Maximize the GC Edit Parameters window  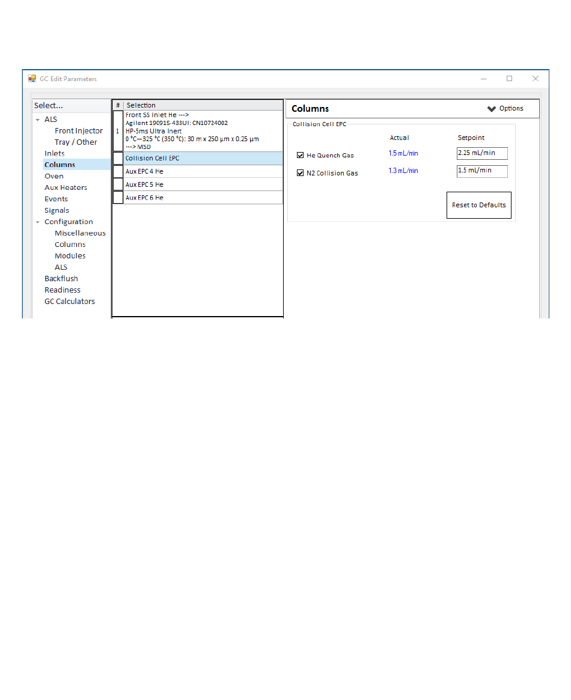(x=509, y=79)
